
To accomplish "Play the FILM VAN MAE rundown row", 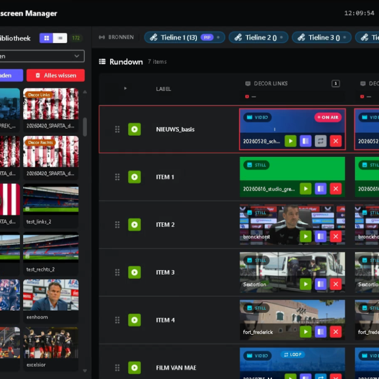I will [x=134, y=367].
